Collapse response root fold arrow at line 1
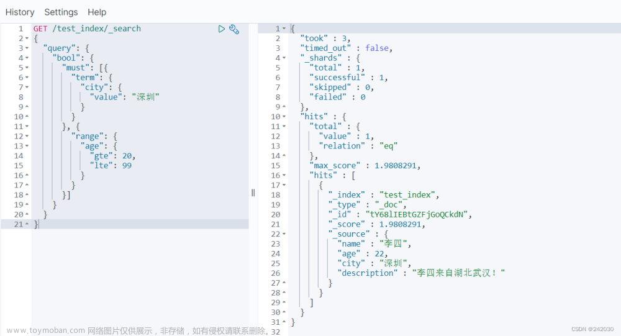Viewport: 621px width, 336px height. point(284,29)
